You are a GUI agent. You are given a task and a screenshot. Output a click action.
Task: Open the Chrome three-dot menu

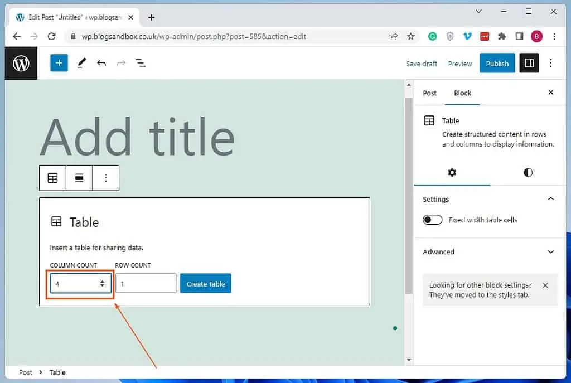pos(554,36)
